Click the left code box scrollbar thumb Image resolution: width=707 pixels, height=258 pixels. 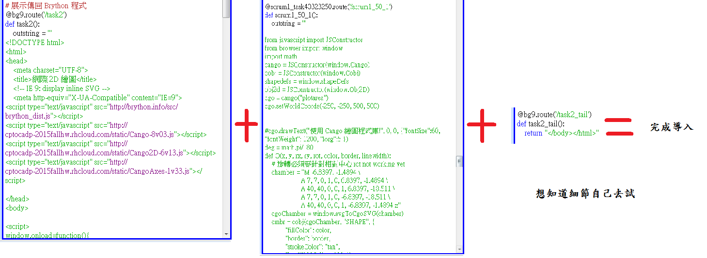(x=226, y=8)
